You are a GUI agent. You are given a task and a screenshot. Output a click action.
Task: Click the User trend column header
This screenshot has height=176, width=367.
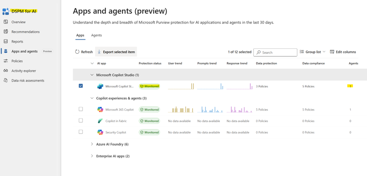coord(175,64)
